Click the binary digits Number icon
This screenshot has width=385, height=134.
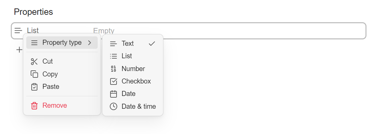113,69
